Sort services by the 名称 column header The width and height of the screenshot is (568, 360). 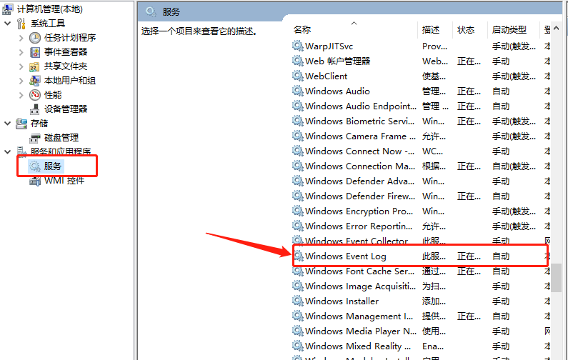(x=302, y=30)
